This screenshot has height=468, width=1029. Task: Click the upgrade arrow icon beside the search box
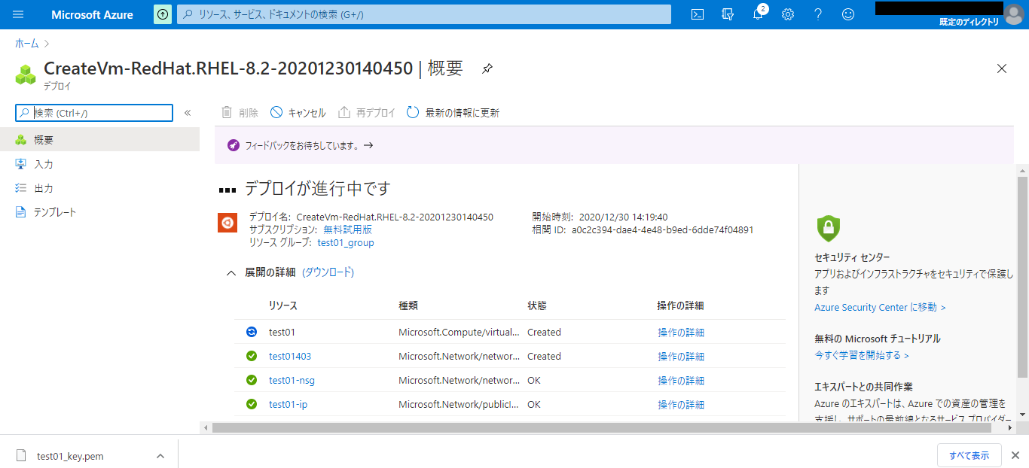pos(163,14)
